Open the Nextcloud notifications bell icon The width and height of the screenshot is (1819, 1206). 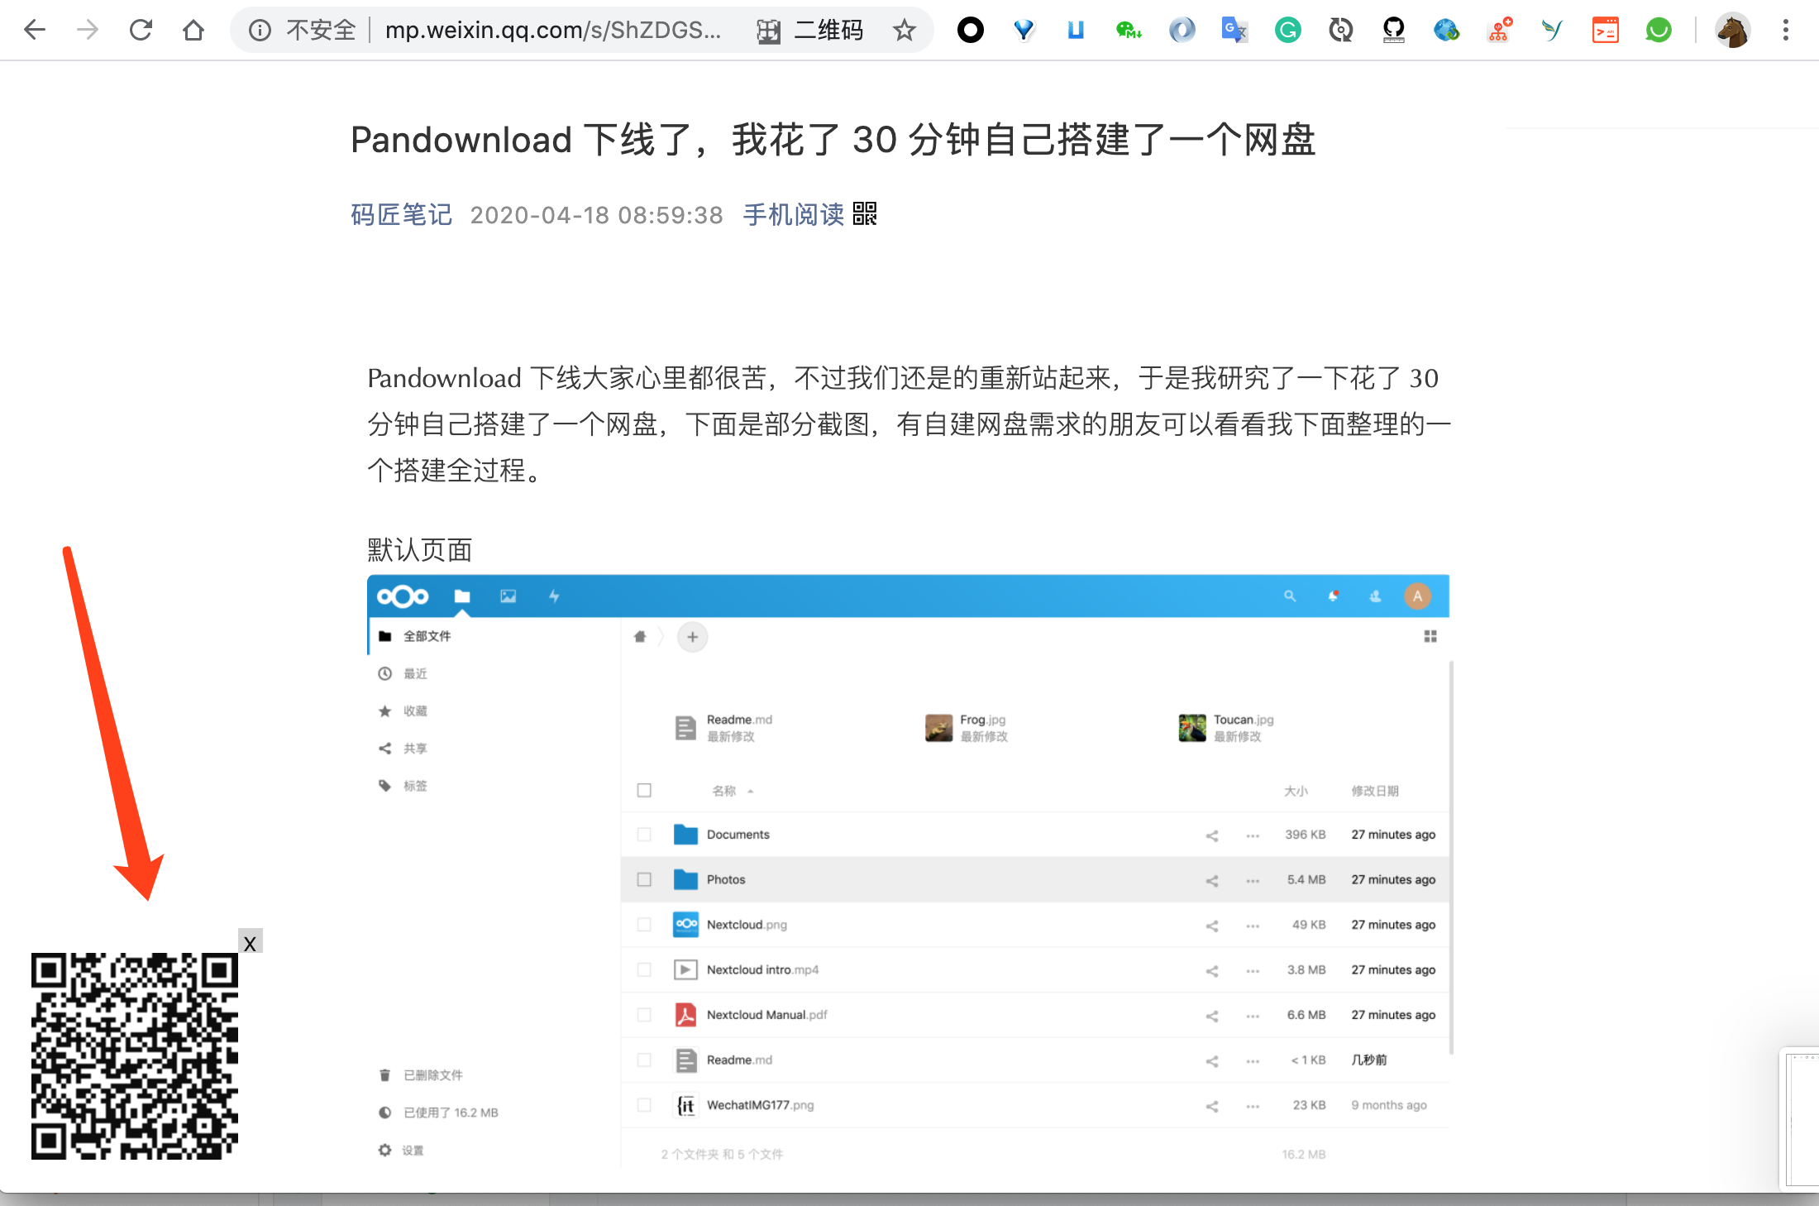(1333, 596)
